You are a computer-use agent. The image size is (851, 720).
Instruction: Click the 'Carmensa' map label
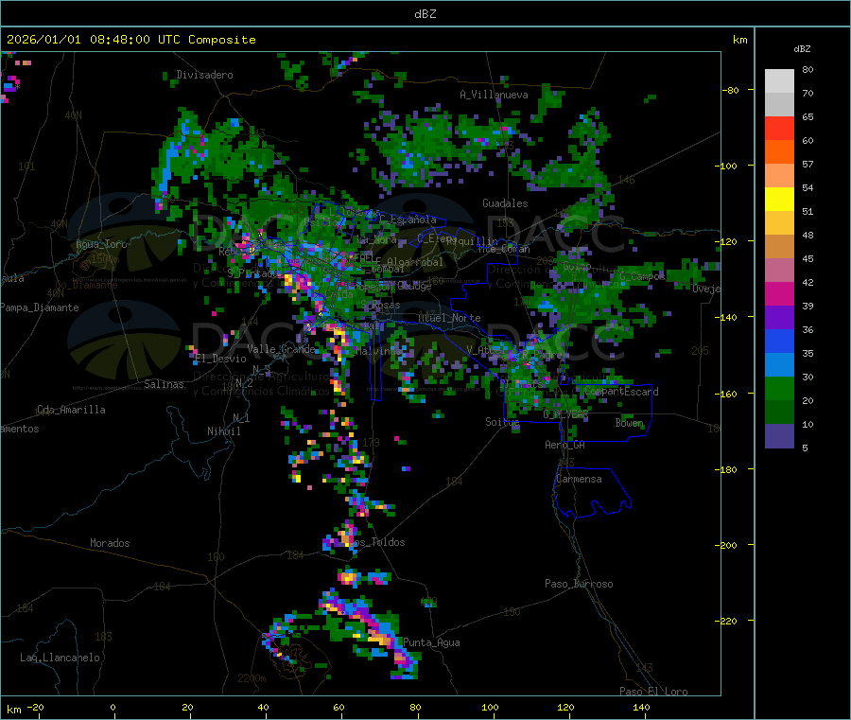point(579,479)
